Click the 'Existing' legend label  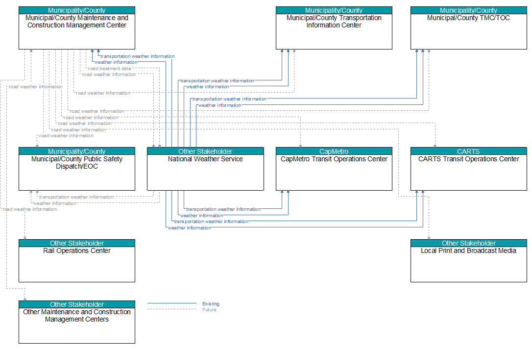click(211, 304)
